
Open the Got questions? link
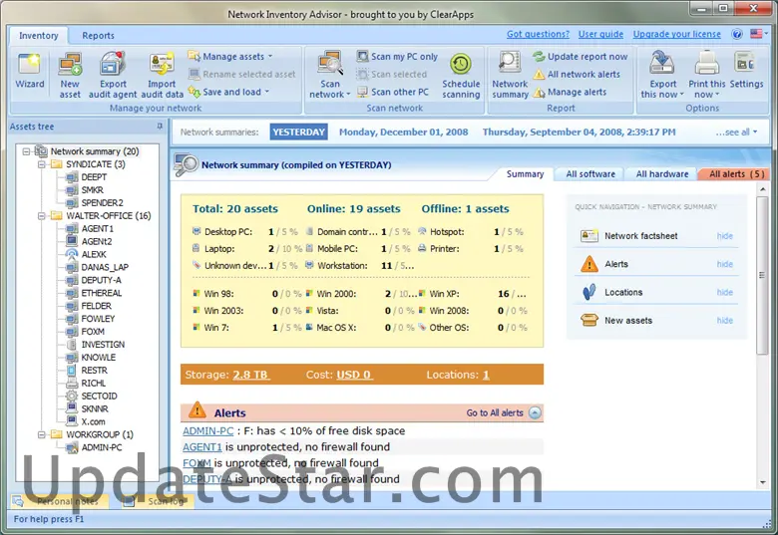coord(538,34)
